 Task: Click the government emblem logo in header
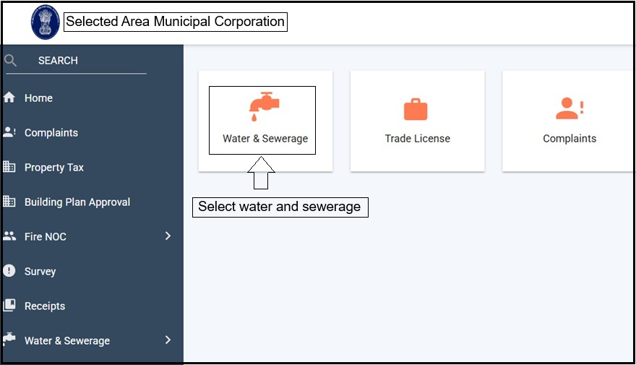coord(45,22)
